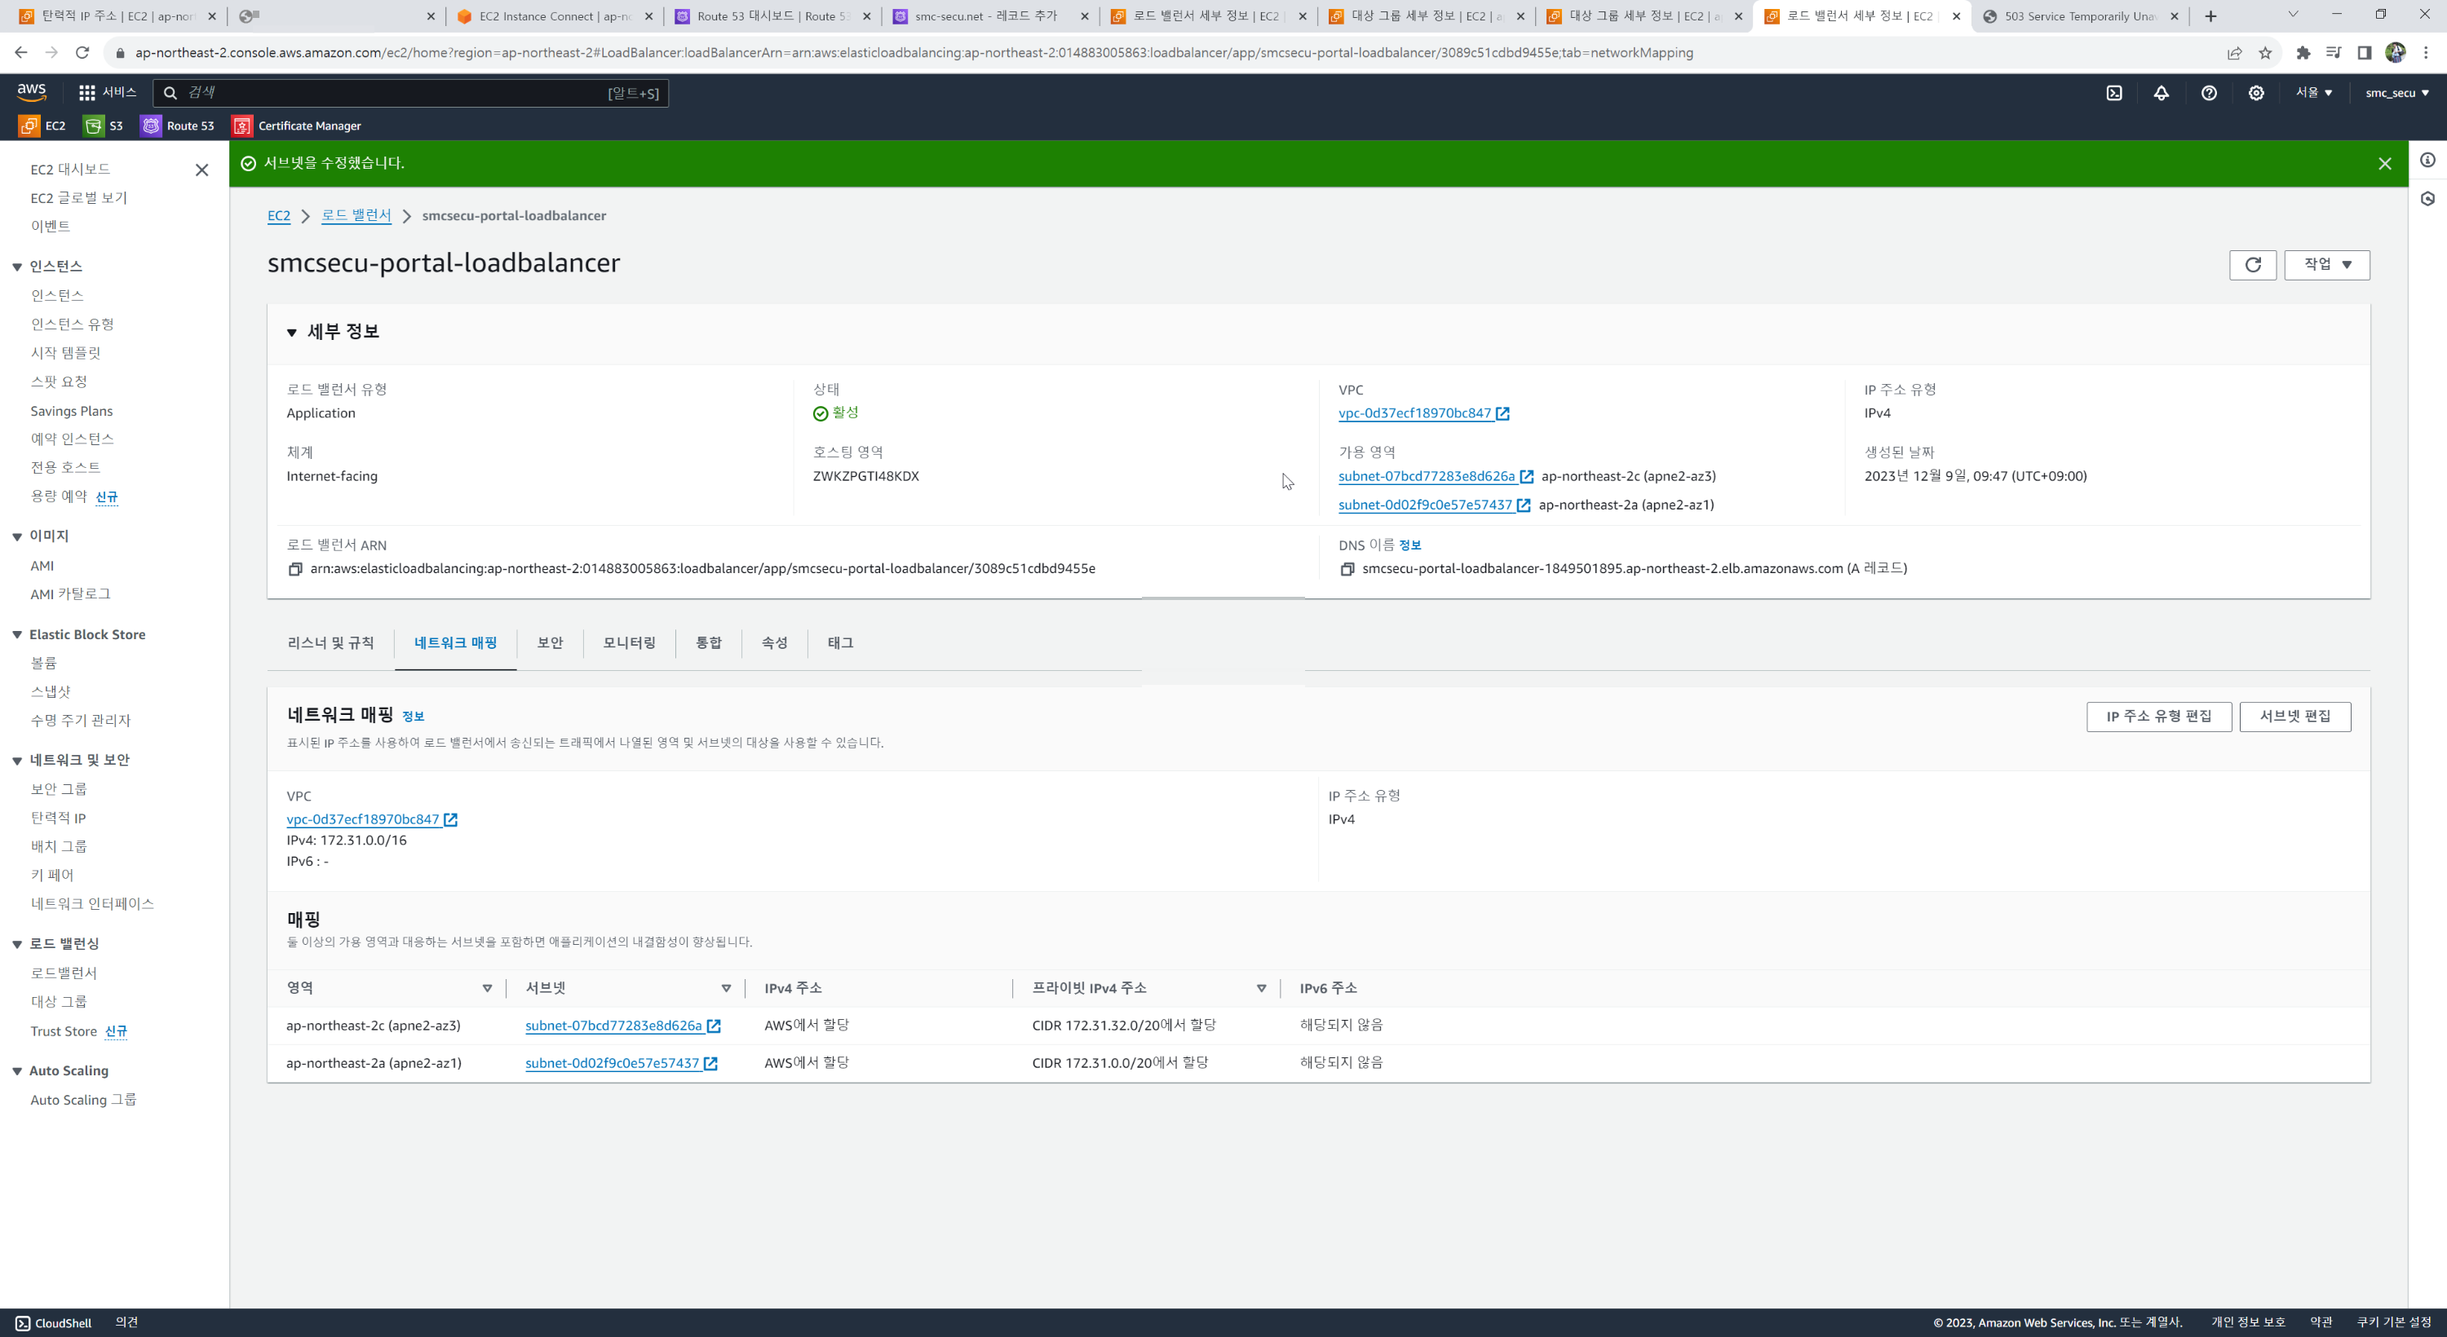Open Route 53 shortcut in favorites bar
Image resolution: width=2447 pixels, height=1337 pixels.
coord(178,126)
